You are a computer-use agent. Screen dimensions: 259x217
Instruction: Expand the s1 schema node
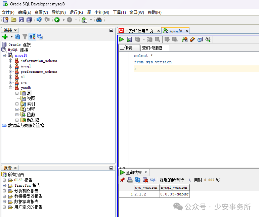click(10, 77)
